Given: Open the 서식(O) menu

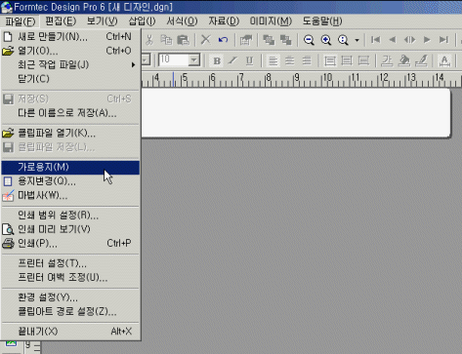Looking at the screenshot, I should (x=182, y=21).
